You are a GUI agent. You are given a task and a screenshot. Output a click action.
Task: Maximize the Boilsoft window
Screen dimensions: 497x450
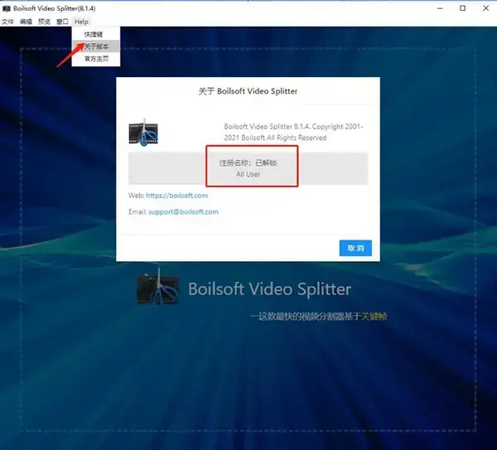(x=463, y=8)
